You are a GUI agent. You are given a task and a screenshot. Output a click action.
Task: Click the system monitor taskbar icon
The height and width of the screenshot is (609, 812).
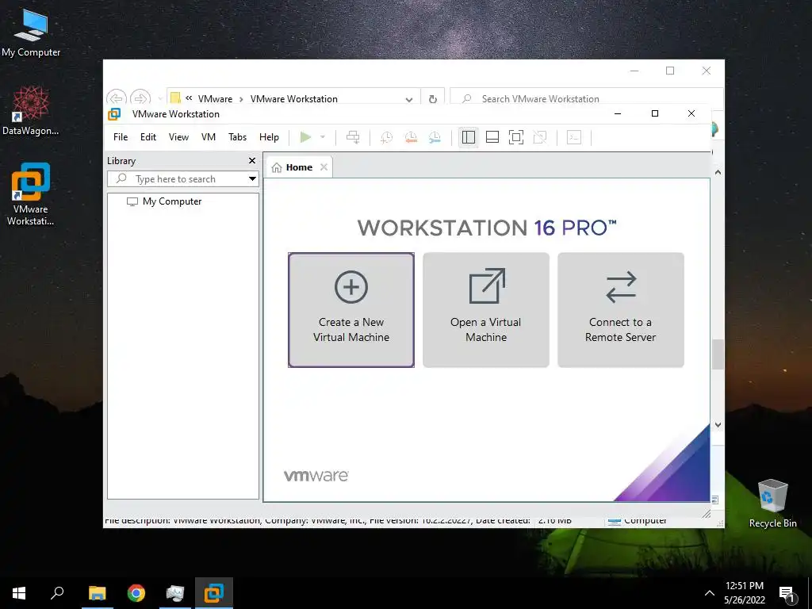tap(175, 593)
